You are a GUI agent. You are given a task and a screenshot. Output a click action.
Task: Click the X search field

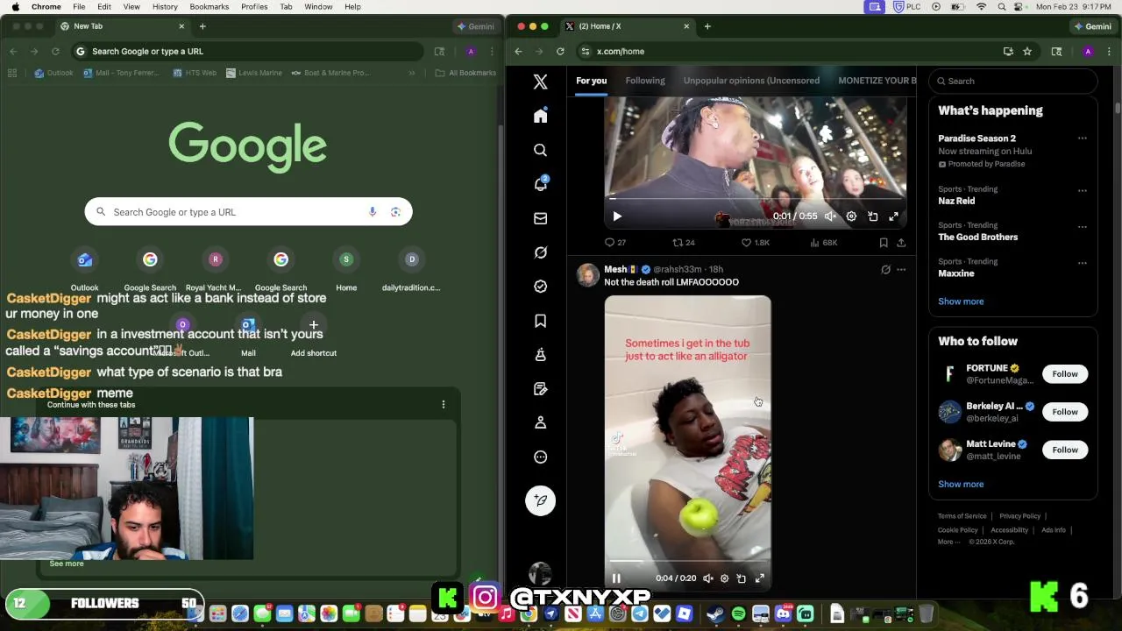pos(1012,81)
